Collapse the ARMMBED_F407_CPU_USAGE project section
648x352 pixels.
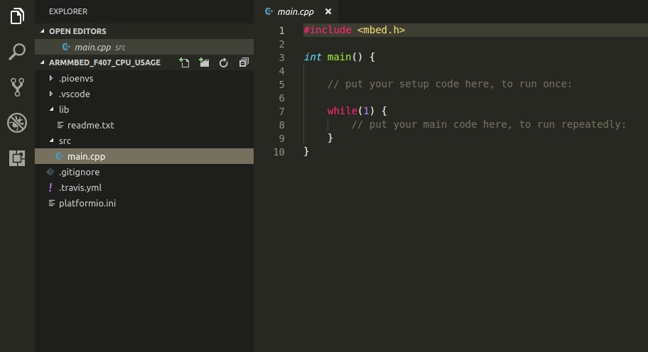point(42,62)
